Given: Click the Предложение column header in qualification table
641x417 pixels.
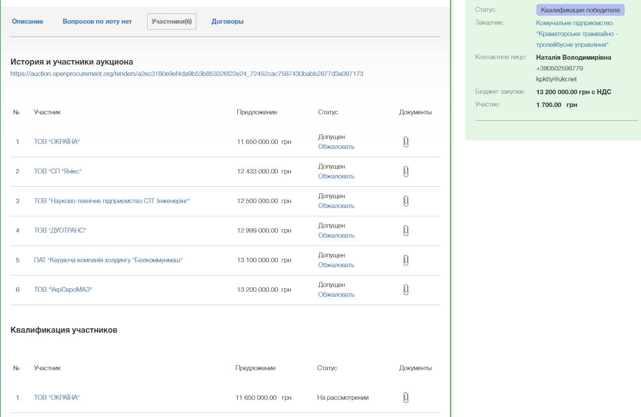Looking at the screenshot, I should coord(256,368).
